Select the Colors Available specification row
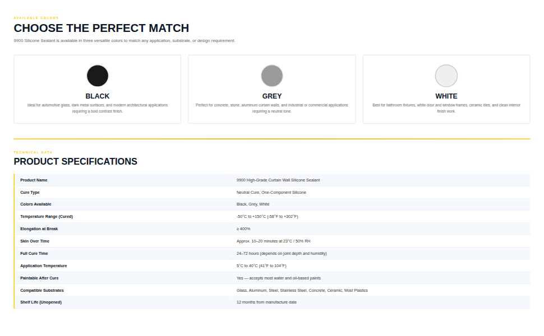 pos(273,204)
